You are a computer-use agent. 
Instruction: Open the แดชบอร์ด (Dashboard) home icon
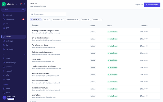pyautogui.click(x=4, y=15)
